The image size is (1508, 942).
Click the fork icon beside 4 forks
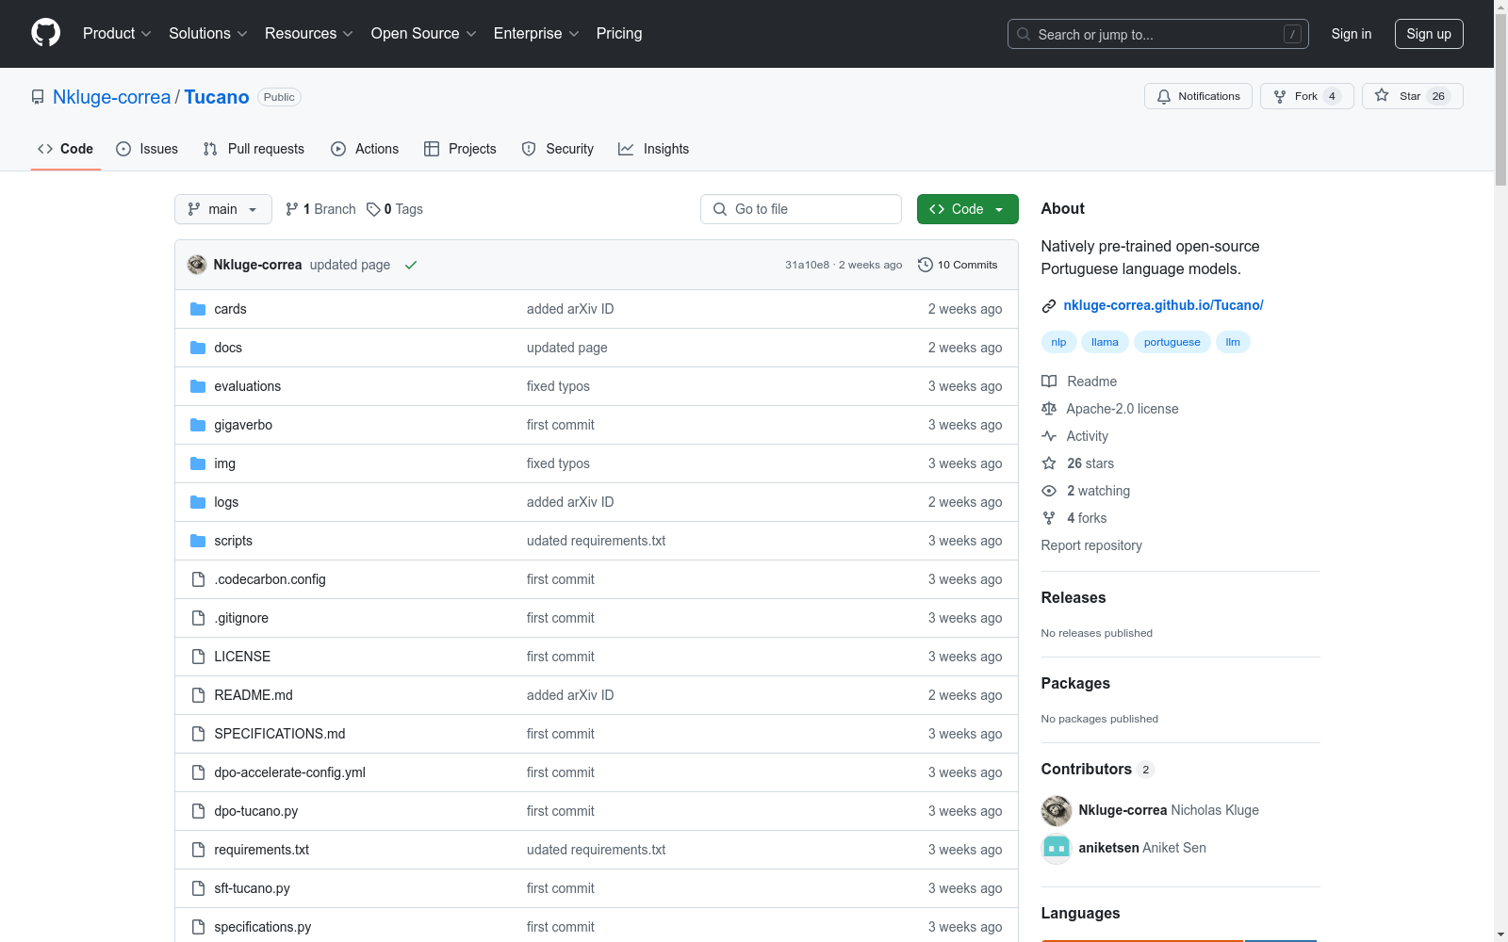click(1049, 518)
